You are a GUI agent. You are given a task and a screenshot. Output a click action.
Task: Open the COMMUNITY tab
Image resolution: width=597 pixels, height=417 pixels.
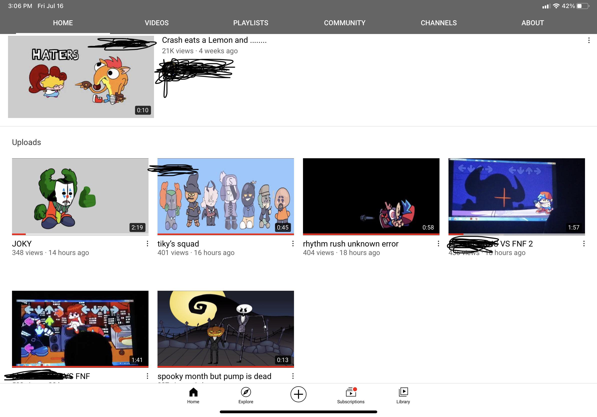[x=344, y=23]
